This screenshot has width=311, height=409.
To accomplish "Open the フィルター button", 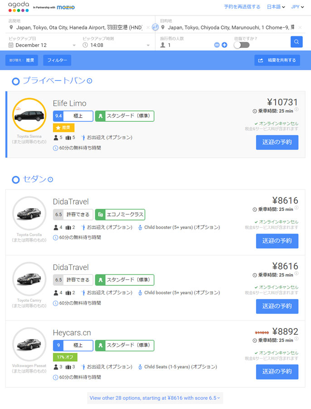I will (57, 60).
